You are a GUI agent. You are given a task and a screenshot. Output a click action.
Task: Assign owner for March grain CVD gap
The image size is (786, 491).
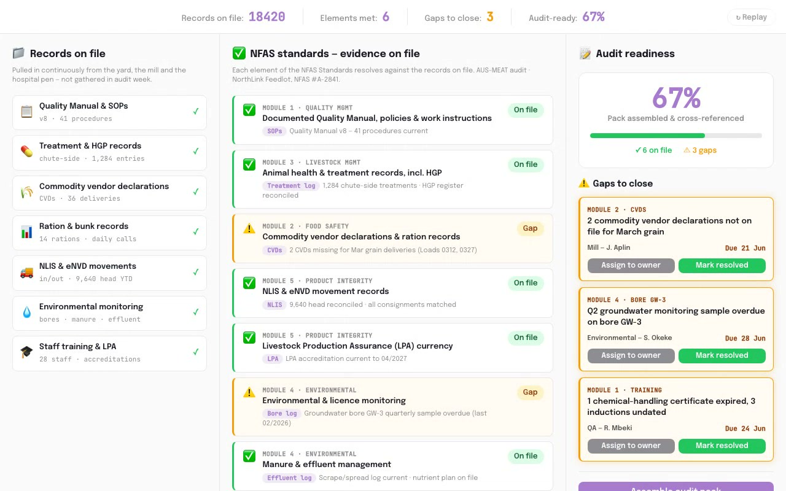tap(631, 265)
